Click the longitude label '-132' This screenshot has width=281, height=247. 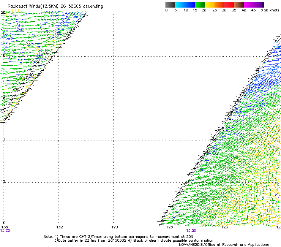(58, 227)
